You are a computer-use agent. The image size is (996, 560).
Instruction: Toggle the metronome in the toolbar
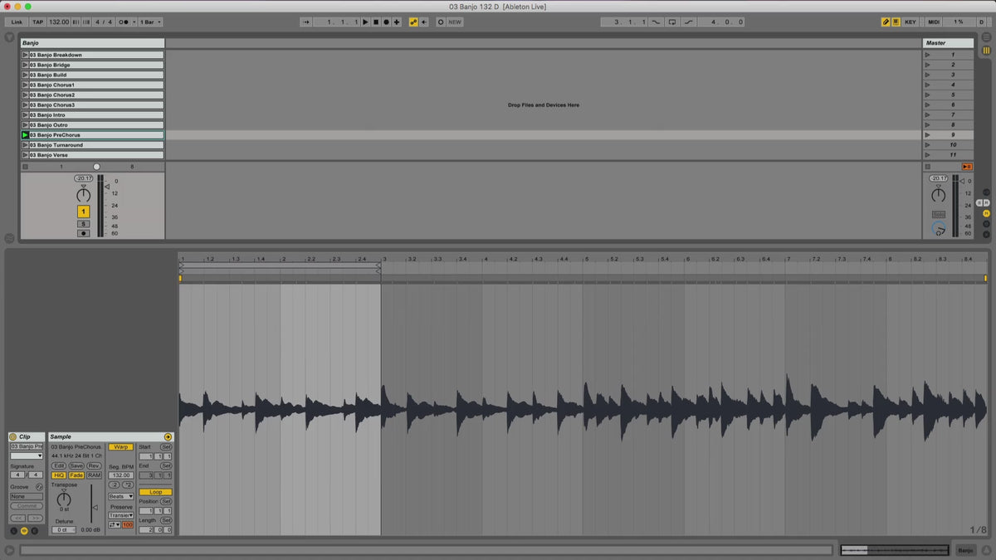point(124,22)
